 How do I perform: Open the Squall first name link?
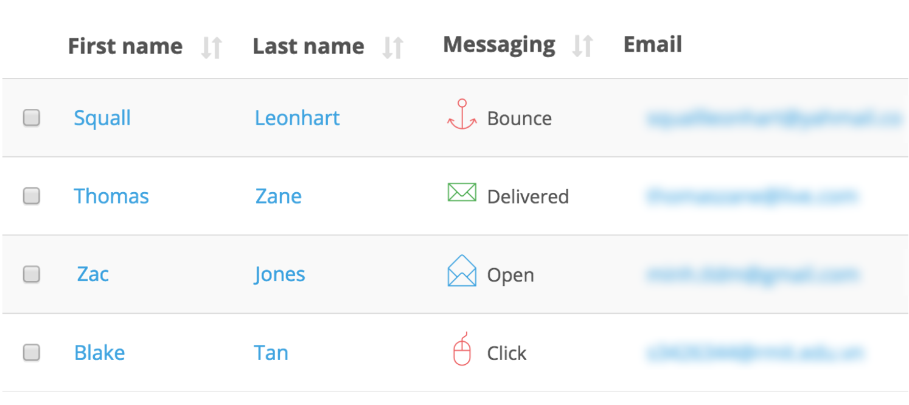pyautogui.click(x=102, y=118)
